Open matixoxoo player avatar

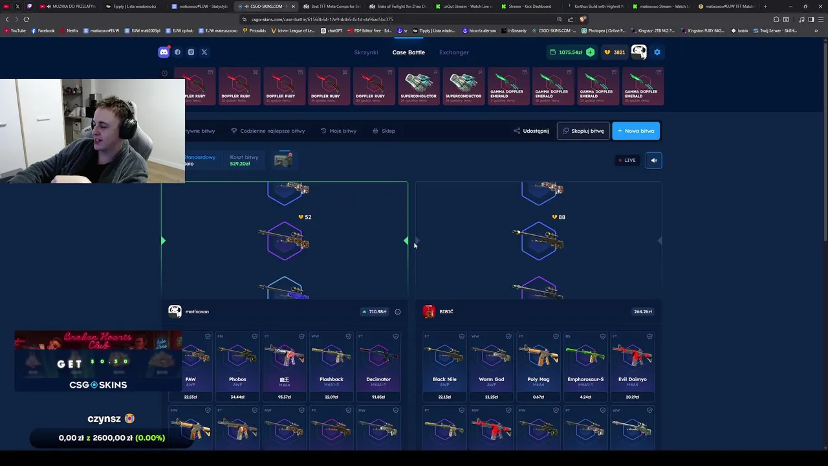(x=175, y=311)
